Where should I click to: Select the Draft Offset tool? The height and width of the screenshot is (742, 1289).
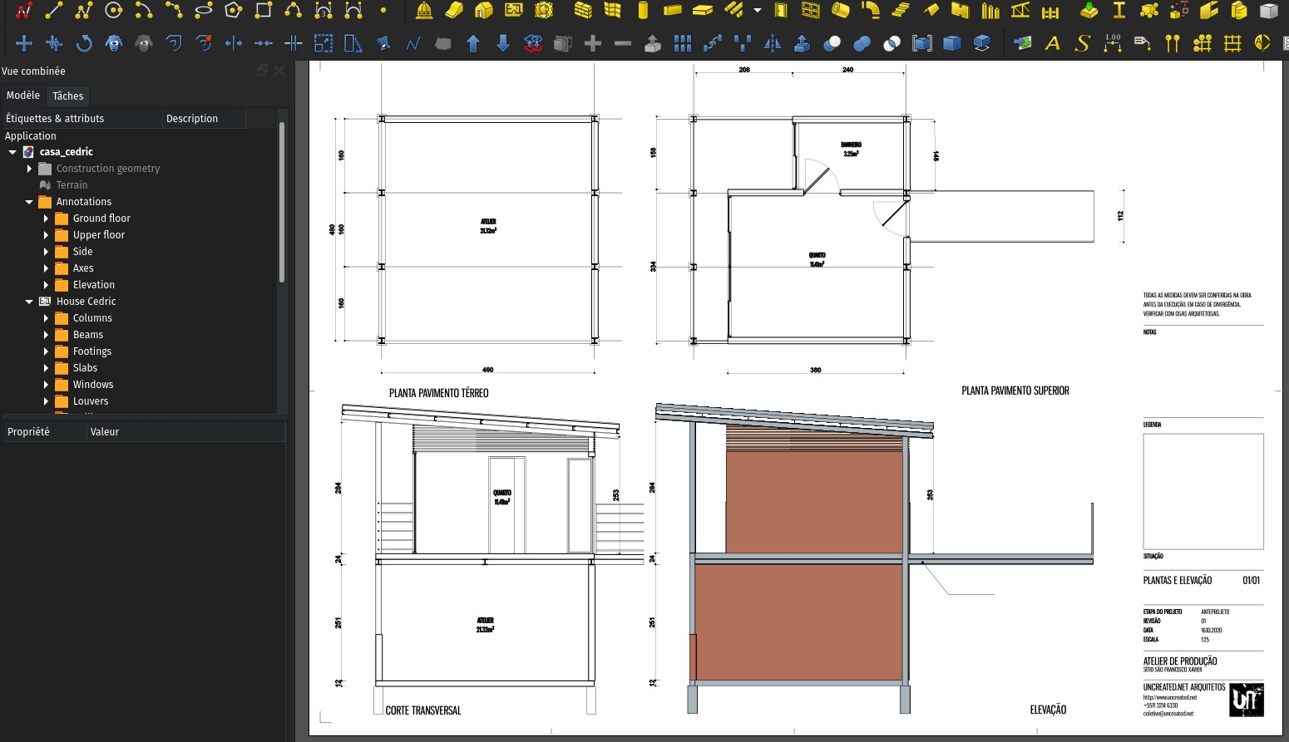pos(174,43)
